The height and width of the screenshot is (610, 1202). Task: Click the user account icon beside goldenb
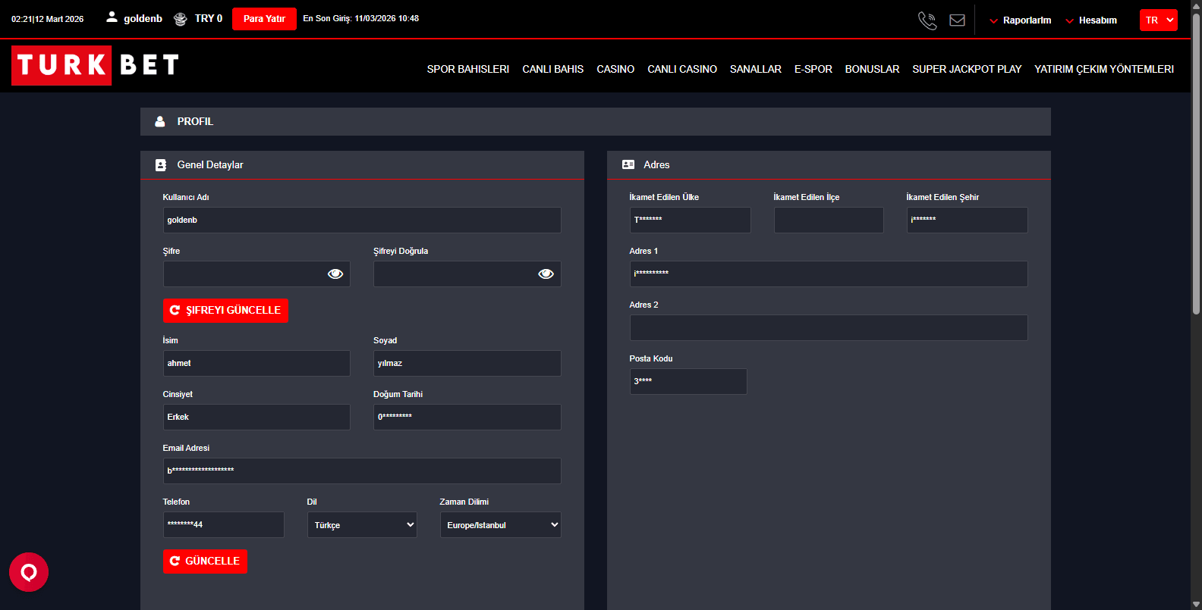pyautogui.click(x=112, y=17)
